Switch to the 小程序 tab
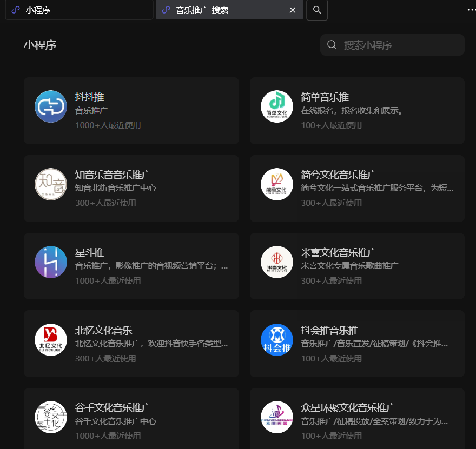This screenshot has width=476, height=449. [x=79, y=10]
